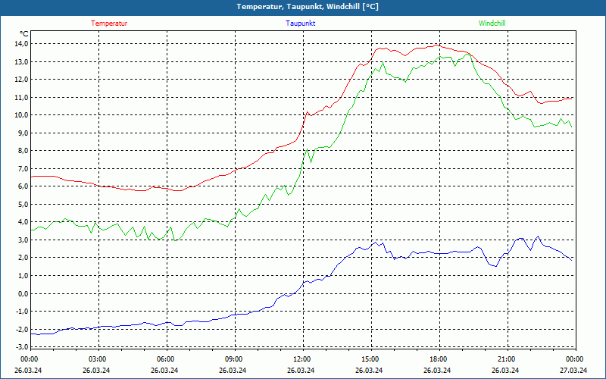
Task: Click the 8,0 y-axis value
Action: coord(23,150)
